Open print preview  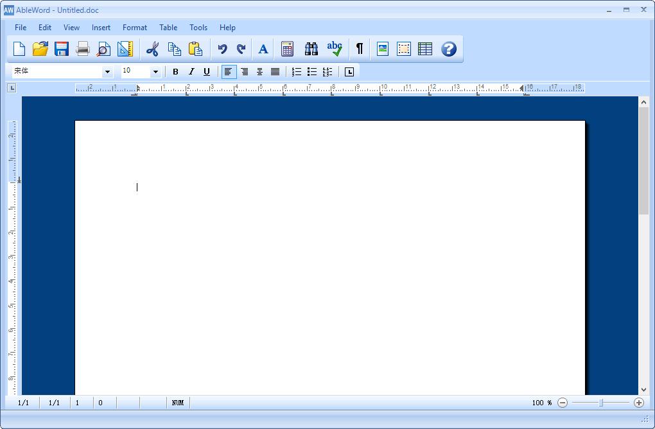tap(103, 49)
